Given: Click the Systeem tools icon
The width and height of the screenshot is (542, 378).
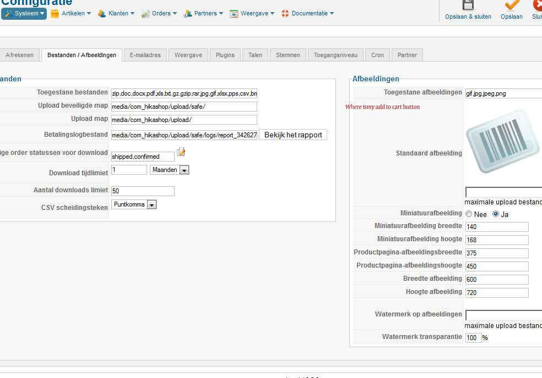Looking at the screenshot, I should (x=8, y=13).
